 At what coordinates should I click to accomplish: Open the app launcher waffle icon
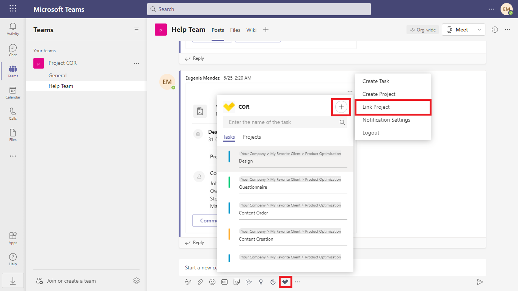coord(13,9)
